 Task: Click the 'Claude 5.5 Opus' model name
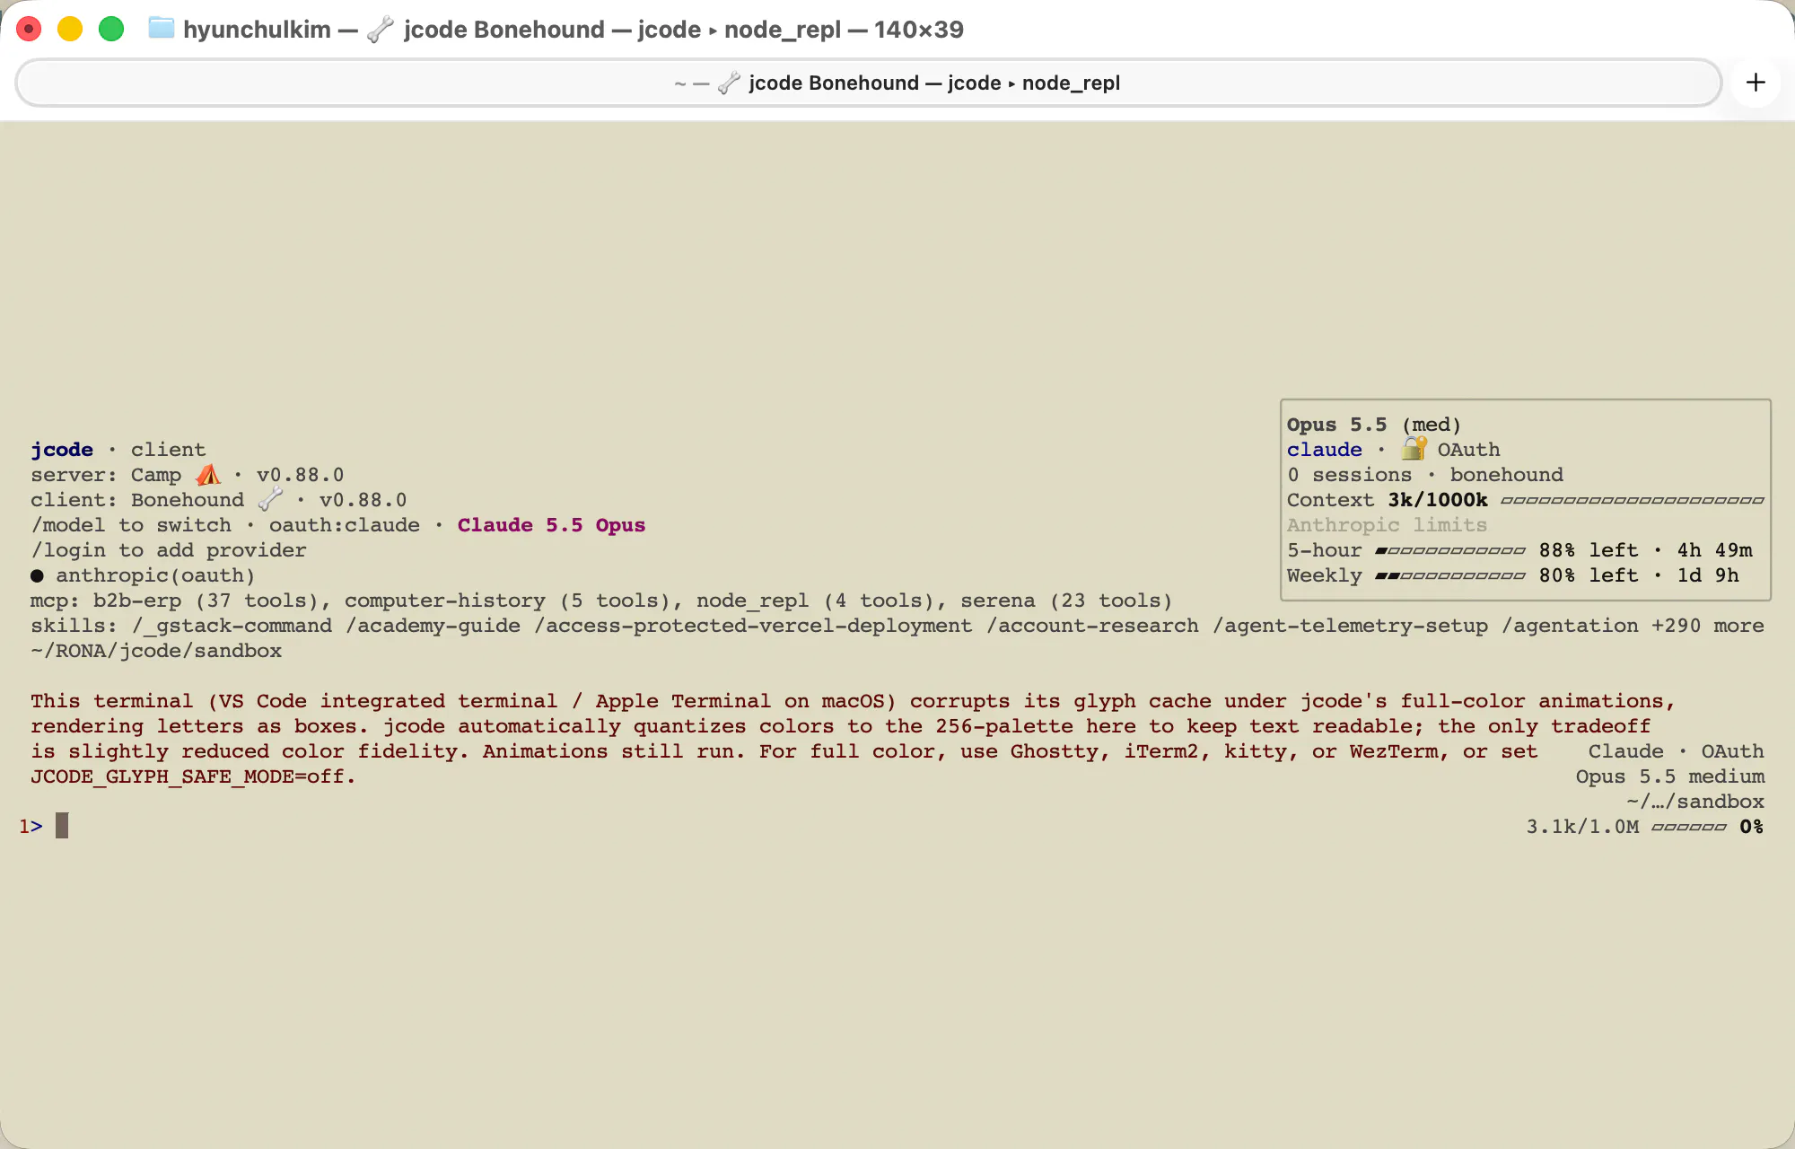pyautogui.click(x=551, y=525)
